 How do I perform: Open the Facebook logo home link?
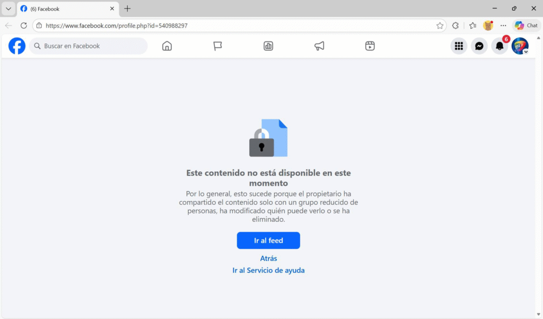(x=17, y=46)
